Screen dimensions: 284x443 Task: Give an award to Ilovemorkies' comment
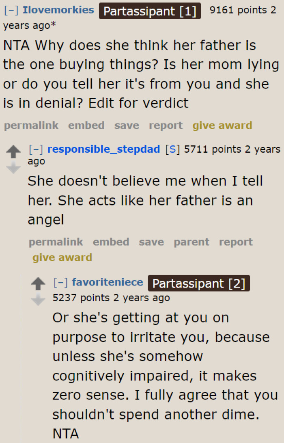pyautogui.click(x=222, y=125)
